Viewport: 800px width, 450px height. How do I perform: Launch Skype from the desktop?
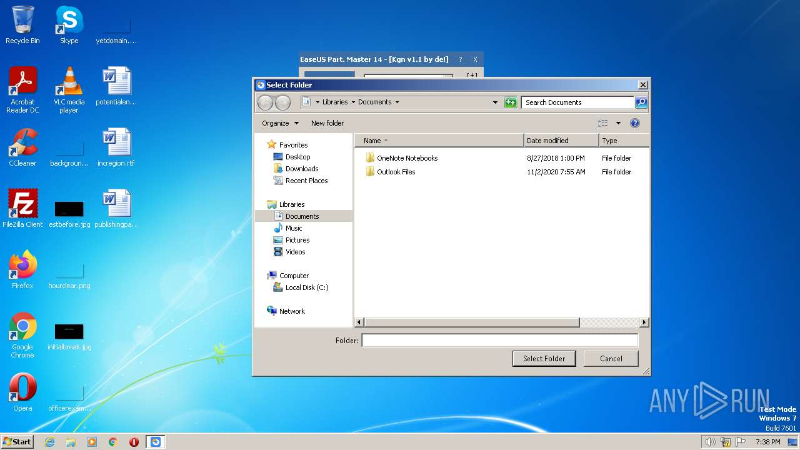click(x=69, y=25)
